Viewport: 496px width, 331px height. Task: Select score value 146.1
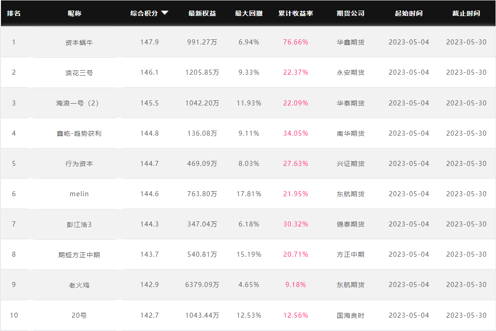click(149, 72)
